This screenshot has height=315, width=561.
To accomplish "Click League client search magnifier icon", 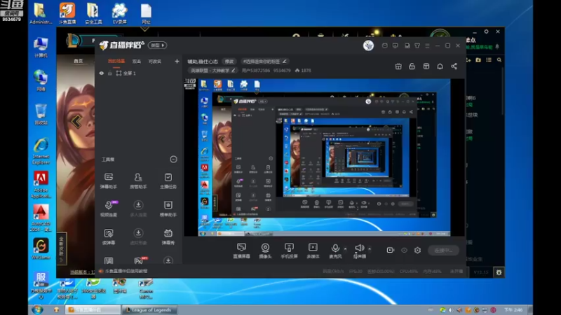I will click(x=499, y=60).
